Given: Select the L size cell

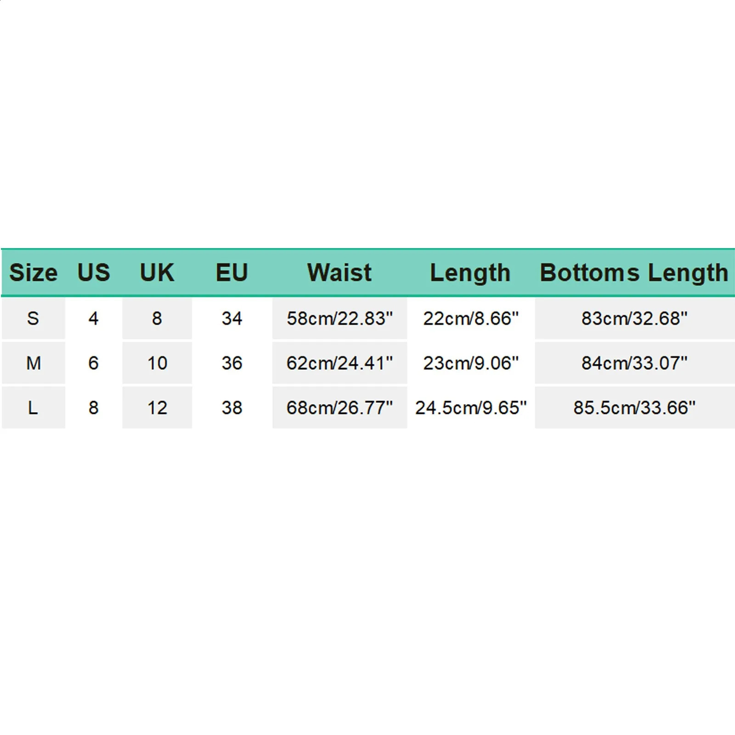Looking at the screenshot, I should click(x=33, y=407).
